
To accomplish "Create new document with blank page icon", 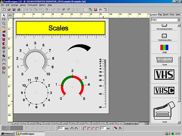I will [4, 10].
